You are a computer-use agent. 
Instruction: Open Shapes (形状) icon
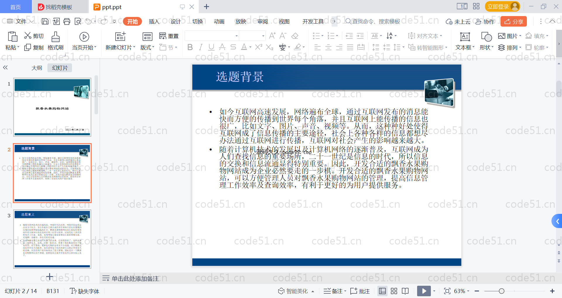486,37
